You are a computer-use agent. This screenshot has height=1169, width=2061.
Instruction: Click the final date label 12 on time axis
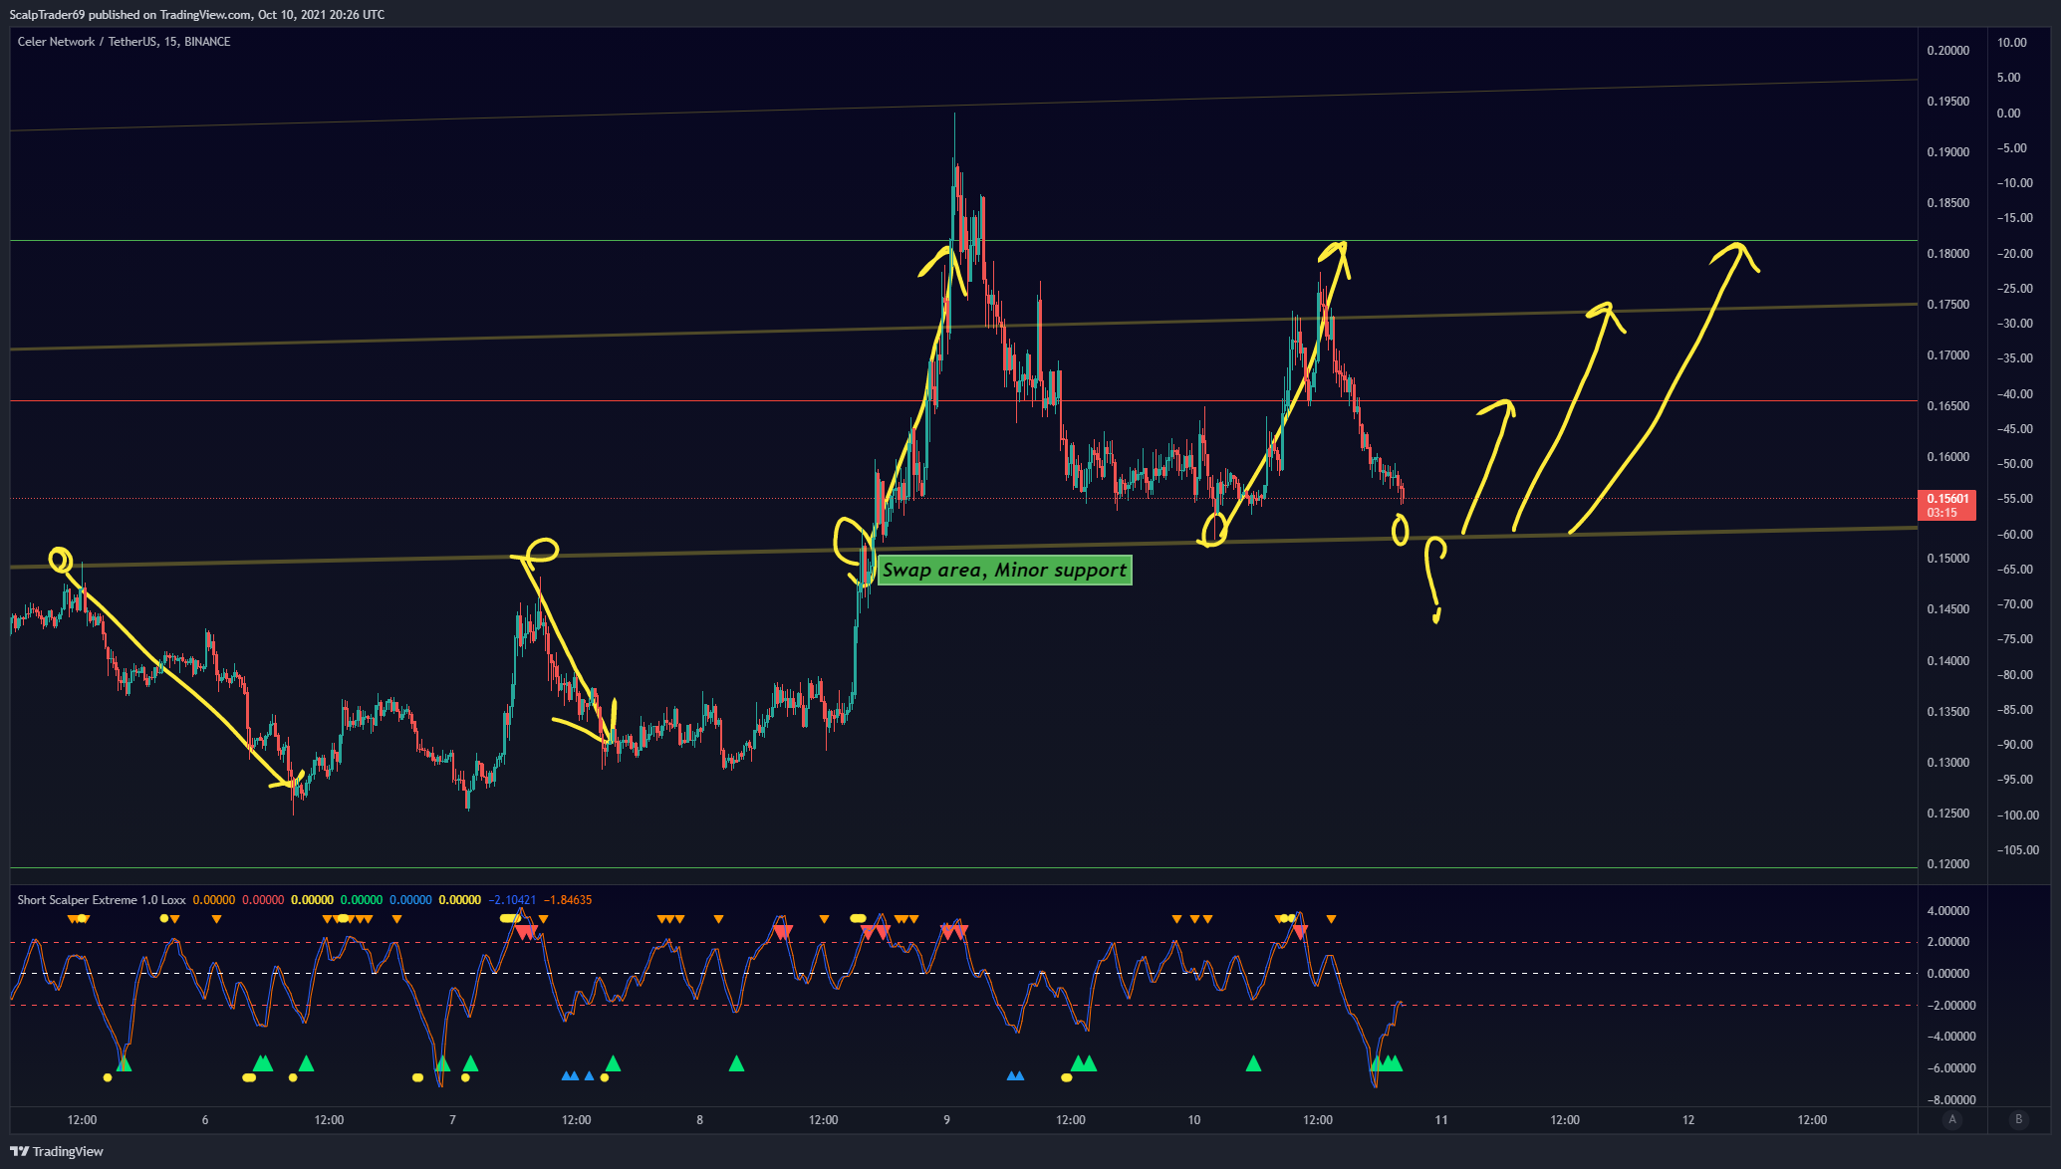click(x=1688, y=1120)
